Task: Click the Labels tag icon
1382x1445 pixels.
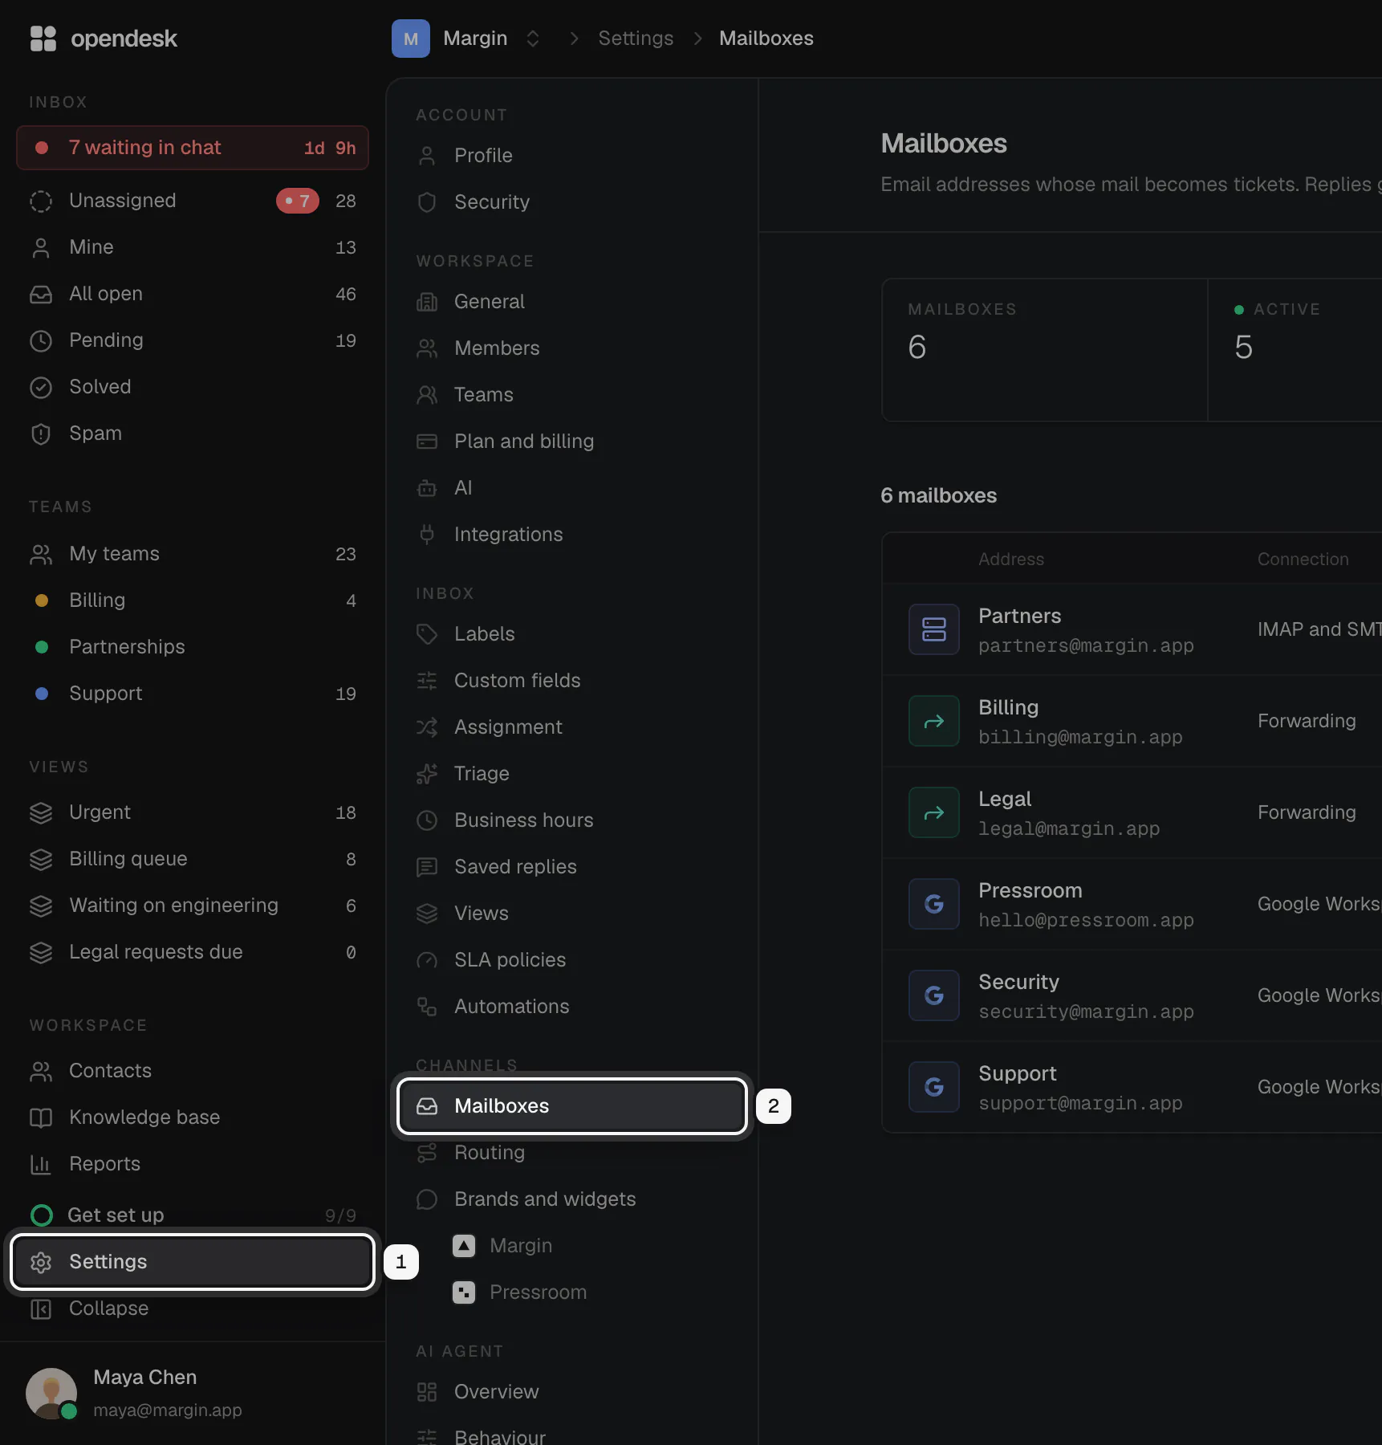Action: pyautogui.click(x=427, y=634)
